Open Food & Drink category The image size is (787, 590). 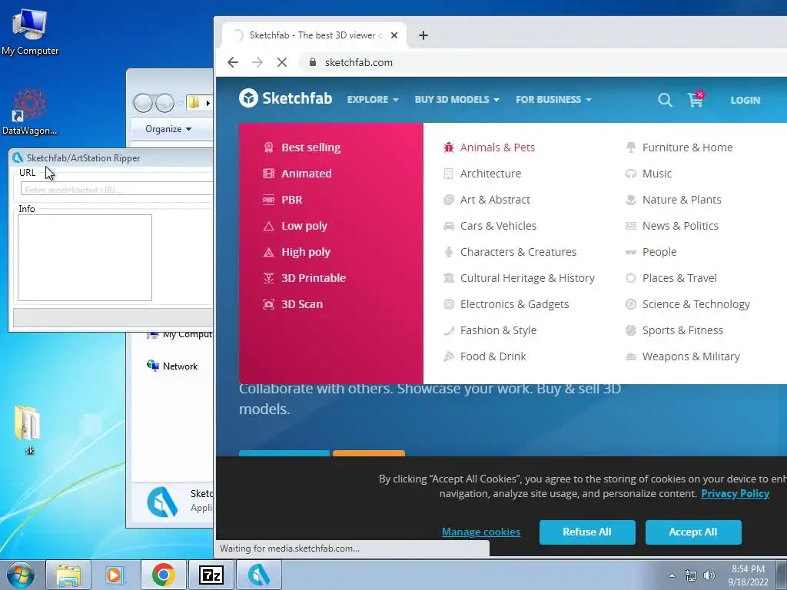pos(485,356)
